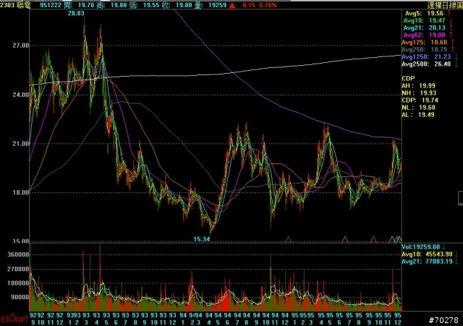Click the 270000 volume axis label
The image size is (463, 326).
pyautogui.click(x=20, y=269)
